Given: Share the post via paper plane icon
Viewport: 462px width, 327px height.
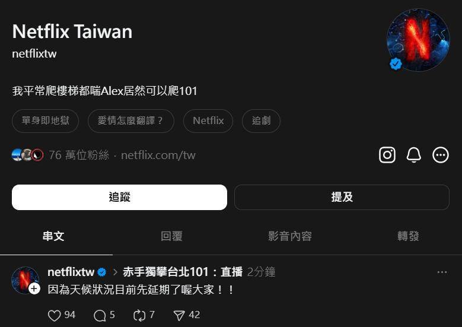Looking at the screenshot, I should coord(179,315).
